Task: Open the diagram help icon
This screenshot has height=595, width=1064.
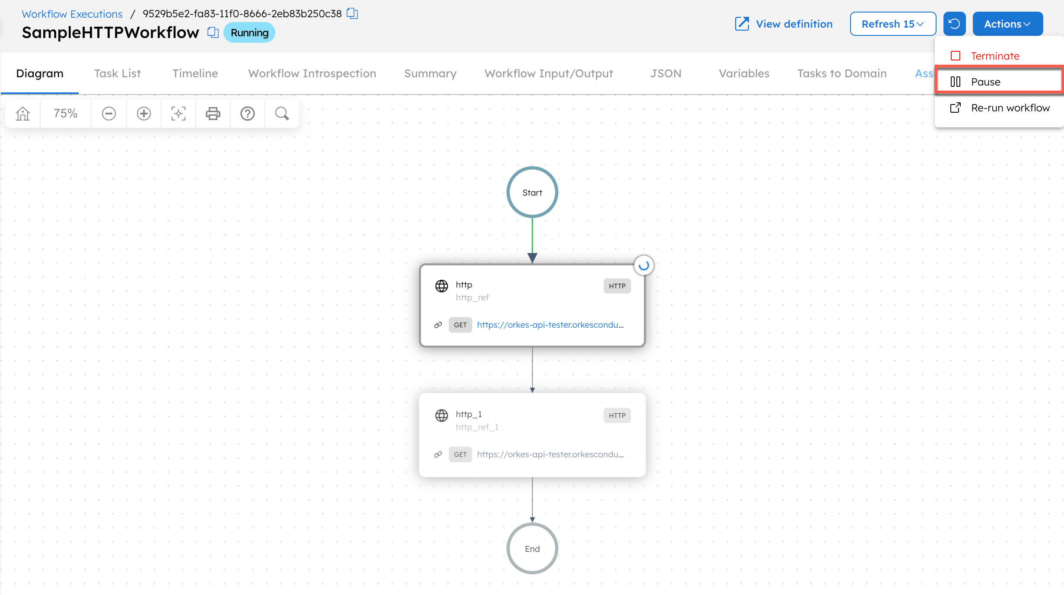Action: pos(247,113)
